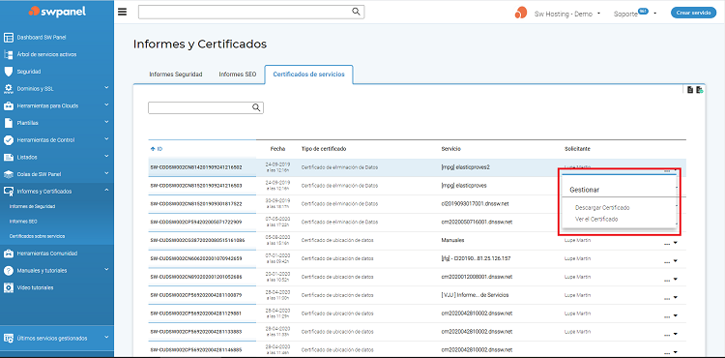Click the Últimos servicios gestionados icon
Viewport: 725px width, 358px height.
pyautogui.click(x=9, y=338)
